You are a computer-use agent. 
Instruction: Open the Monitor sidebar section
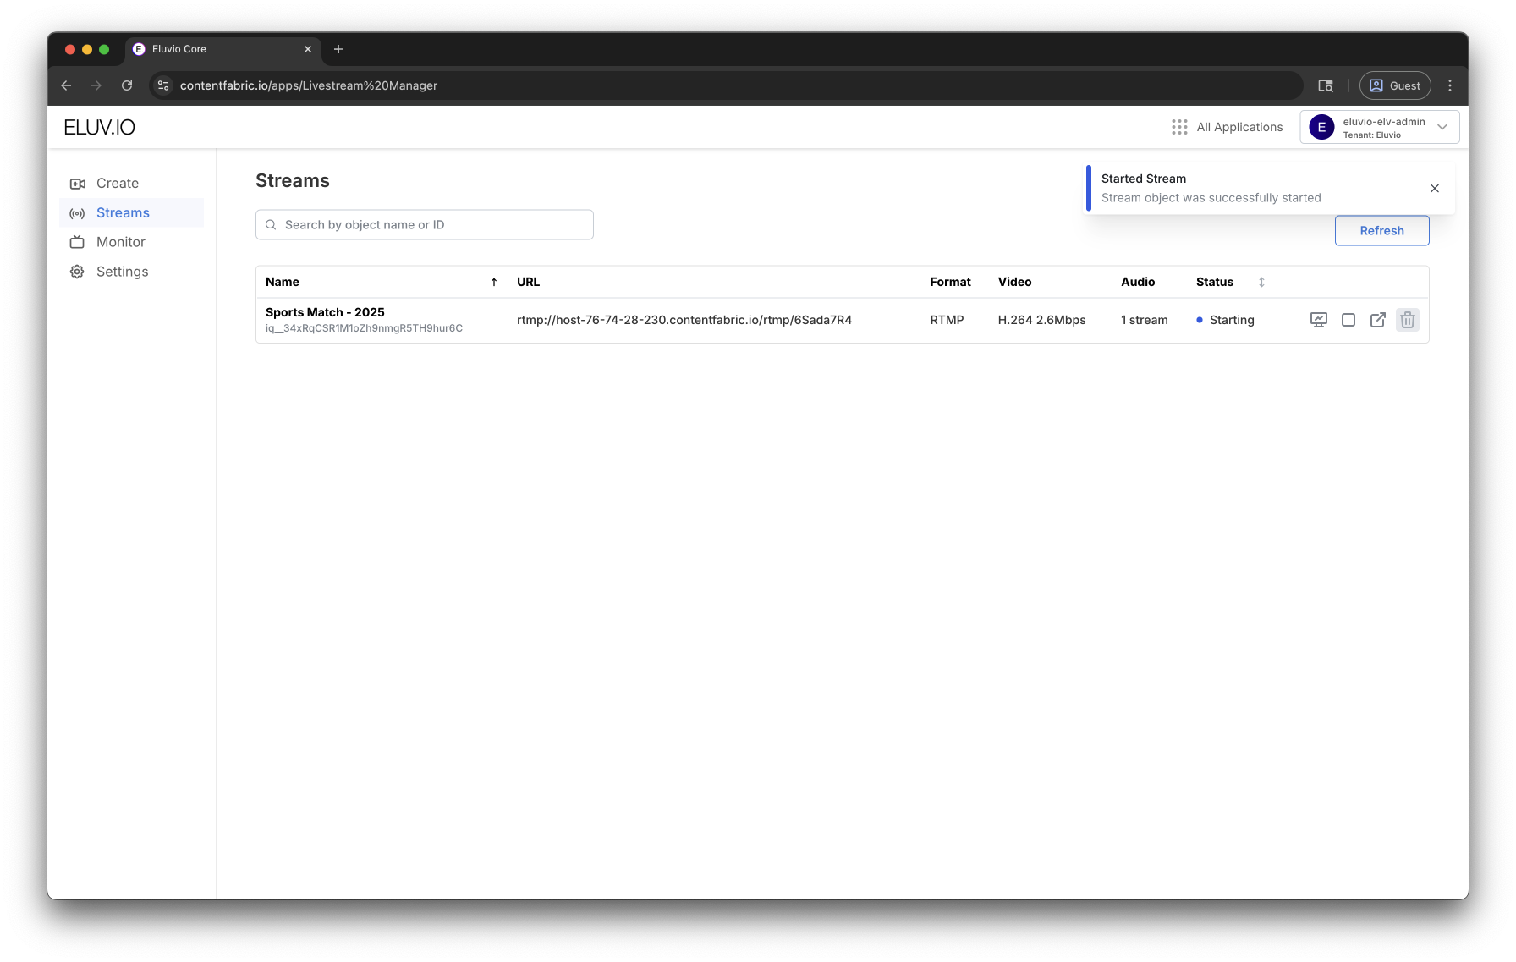[x=121, y=242]
